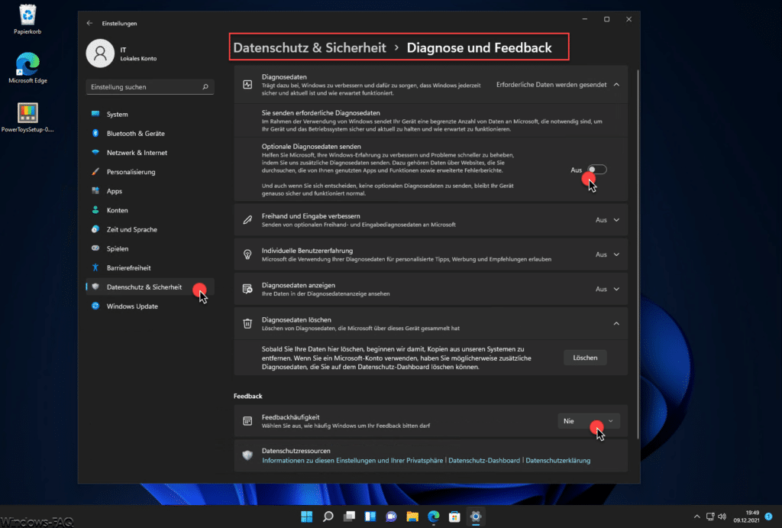
Task: Expand Diagnosedaten anzeigen section
Action: coord(616,289)
